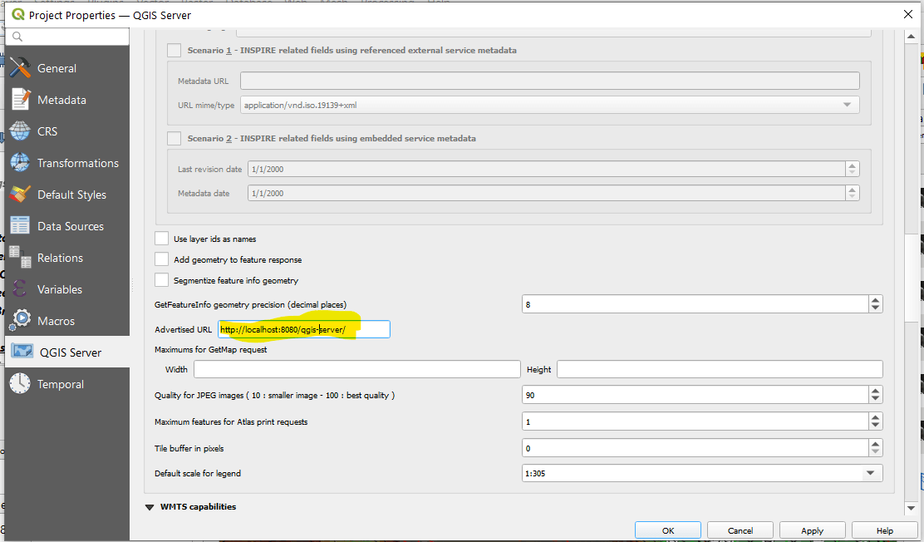Click the Tile buffer value field
924x542 pixels.
[695, 448]
